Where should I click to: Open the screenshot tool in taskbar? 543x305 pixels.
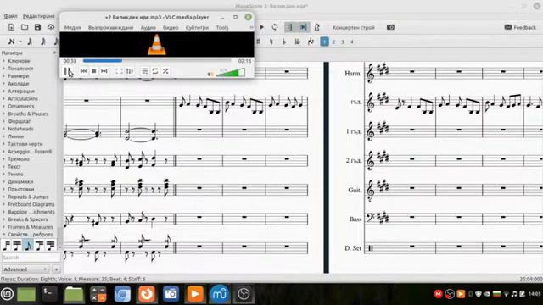(x=171, y=294)
